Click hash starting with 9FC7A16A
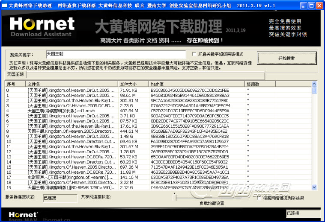 click(189, 100)
